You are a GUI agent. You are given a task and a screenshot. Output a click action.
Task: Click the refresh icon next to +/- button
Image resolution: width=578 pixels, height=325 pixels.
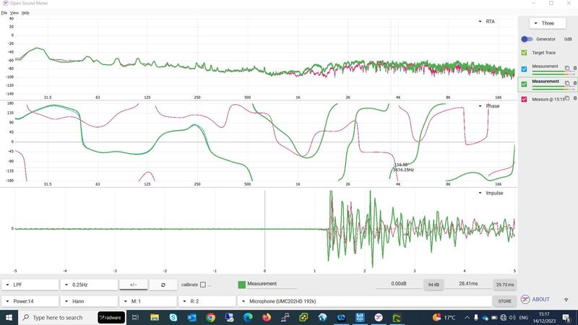163,285
